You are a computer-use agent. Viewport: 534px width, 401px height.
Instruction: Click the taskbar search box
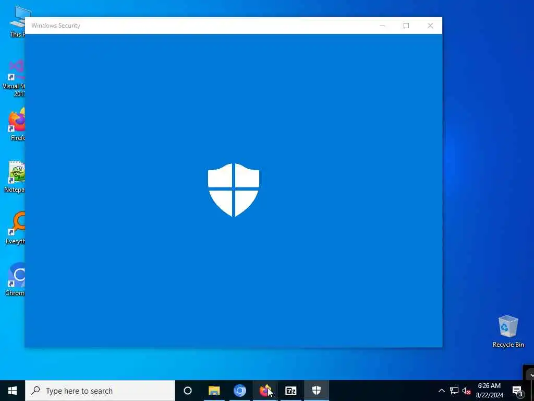pyautogui.click(x=100, y=391)
